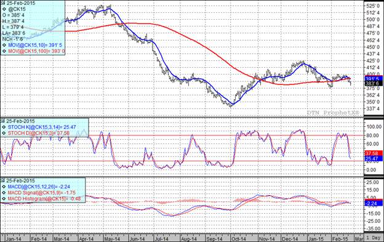
Task: Click the red 37.58 stochastic value flag
Action: (x=373, y=153)
